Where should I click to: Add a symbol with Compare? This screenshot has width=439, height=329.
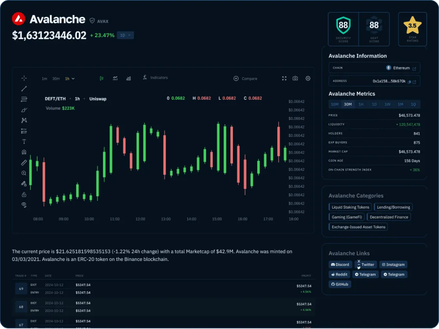coord(245,79)
